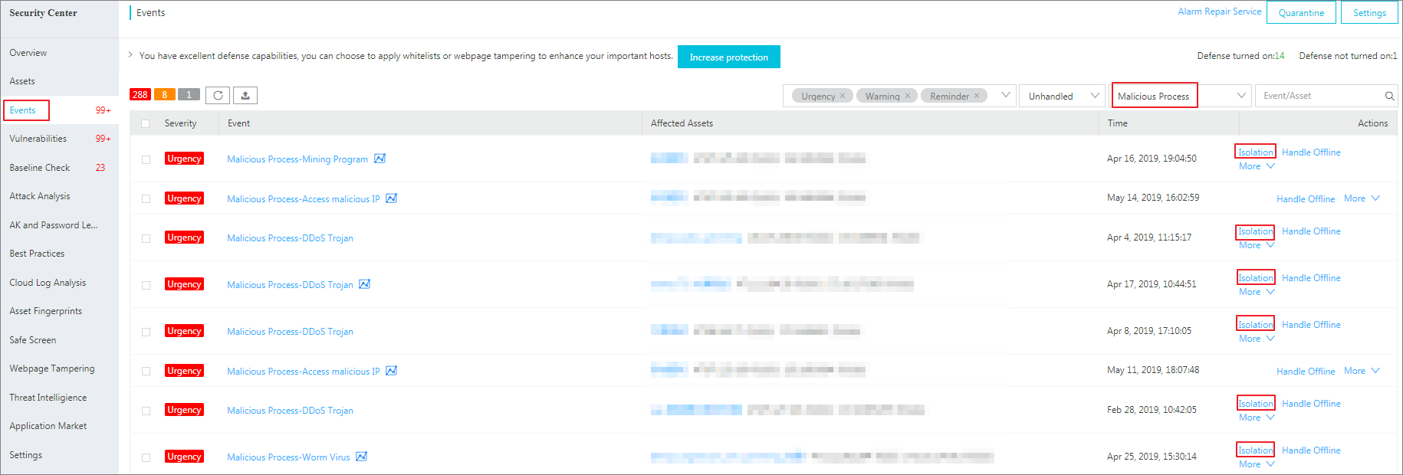Click the search magnifier icon
This screenshot has height=475, width=1403.
(x=1389, y=96)
